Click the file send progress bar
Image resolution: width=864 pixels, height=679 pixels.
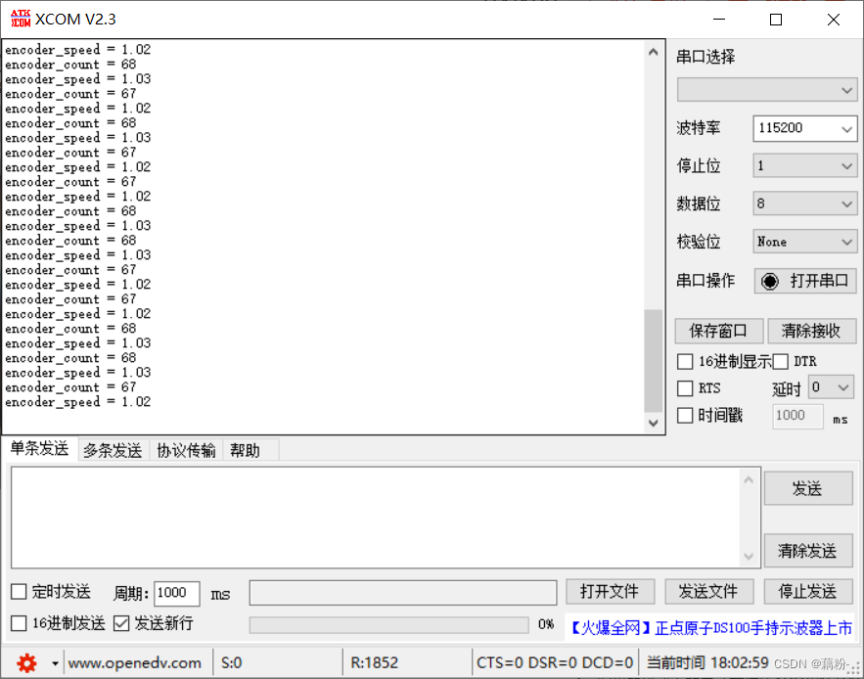click(389, 625)
